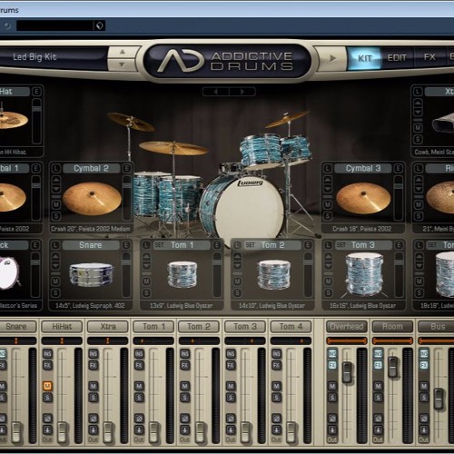Screen dimensions: 454x454
Task: Go to next kit view arrow
Action: (x=242, y=92)
